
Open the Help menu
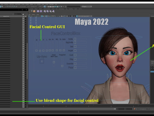click(x=56, y=4)
